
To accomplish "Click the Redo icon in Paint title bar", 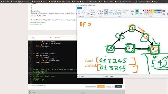I will 85,6.
